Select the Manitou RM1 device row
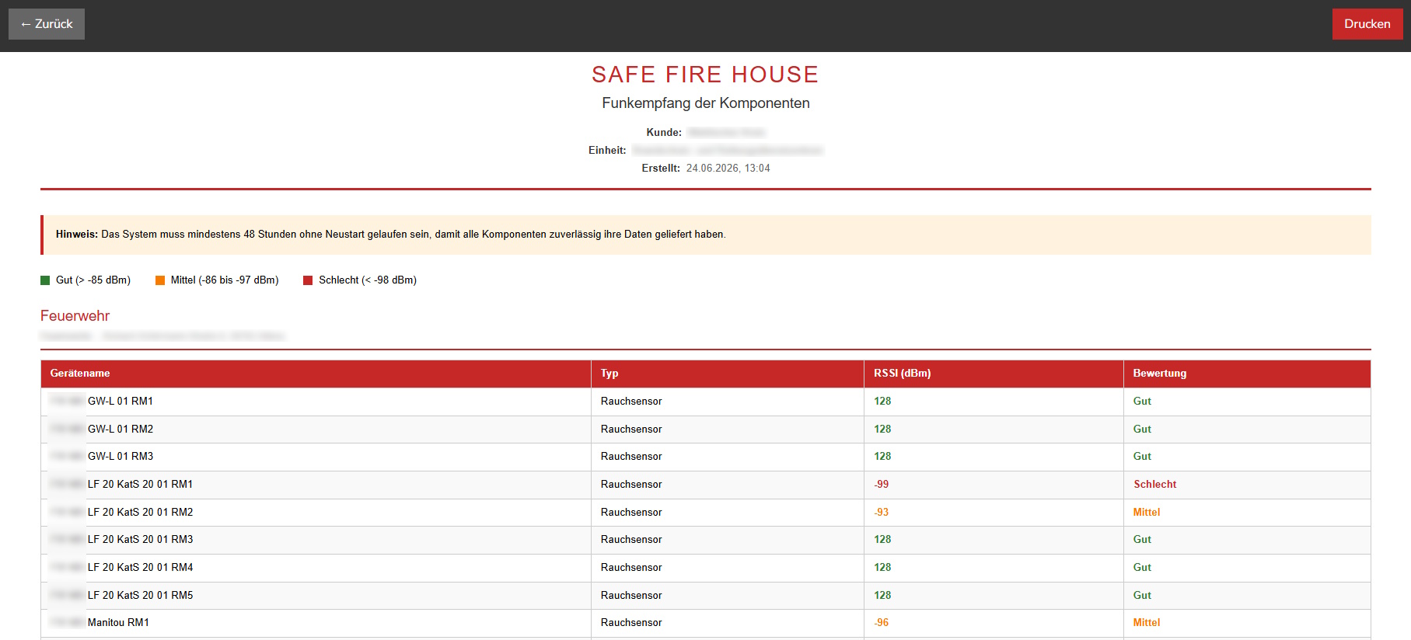Image resolution: width=1411 pixels, height=640 pixels. tap(705, 623)
